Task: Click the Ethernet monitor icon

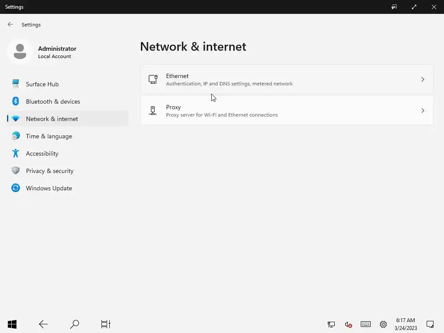Action: click(153, 79)
